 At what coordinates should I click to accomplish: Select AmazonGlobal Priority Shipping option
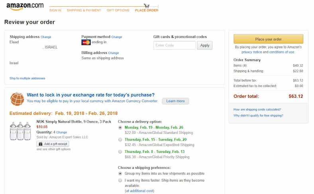(x=120, y=152)
